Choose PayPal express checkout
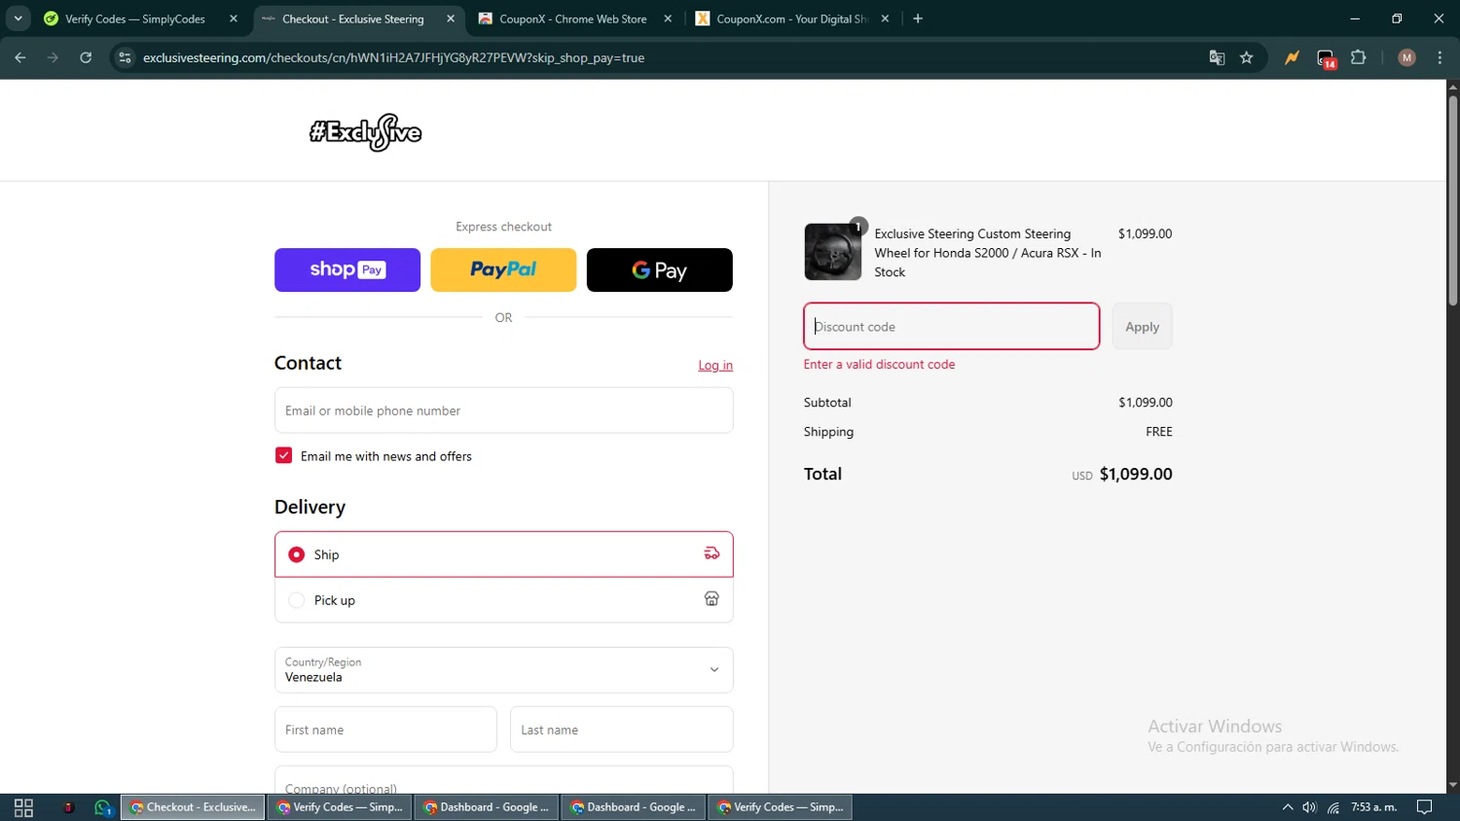 coord(503,269)
